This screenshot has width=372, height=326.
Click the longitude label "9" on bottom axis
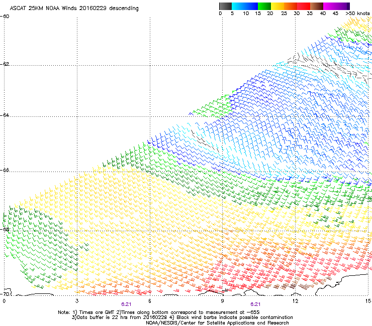(x=222, y=301)
